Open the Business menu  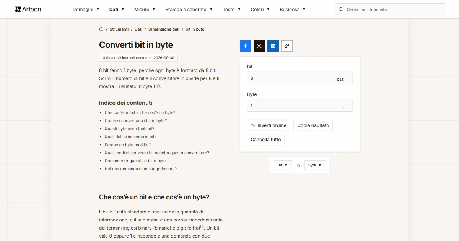pyautogui.click(x=293, y=9)
